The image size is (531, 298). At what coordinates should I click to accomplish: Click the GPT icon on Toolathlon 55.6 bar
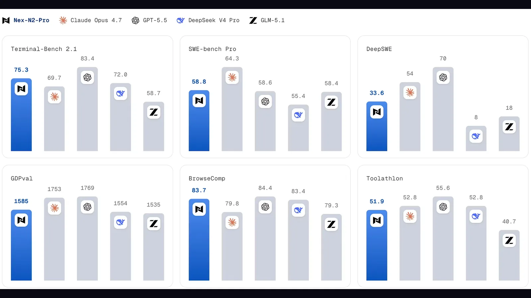[x=443, y=207]
